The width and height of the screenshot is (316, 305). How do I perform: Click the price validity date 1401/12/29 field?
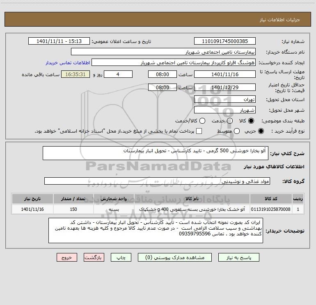tap(225, 87)
